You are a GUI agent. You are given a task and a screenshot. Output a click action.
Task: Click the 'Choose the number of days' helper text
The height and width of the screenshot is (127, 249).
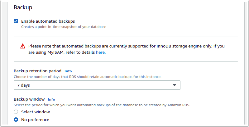(87, 76)
